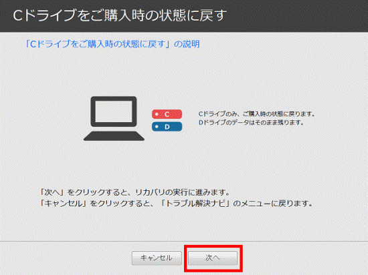368x275 pixels.
Task: Click the line about リカバリの実行に進みます
Action: 135,192
